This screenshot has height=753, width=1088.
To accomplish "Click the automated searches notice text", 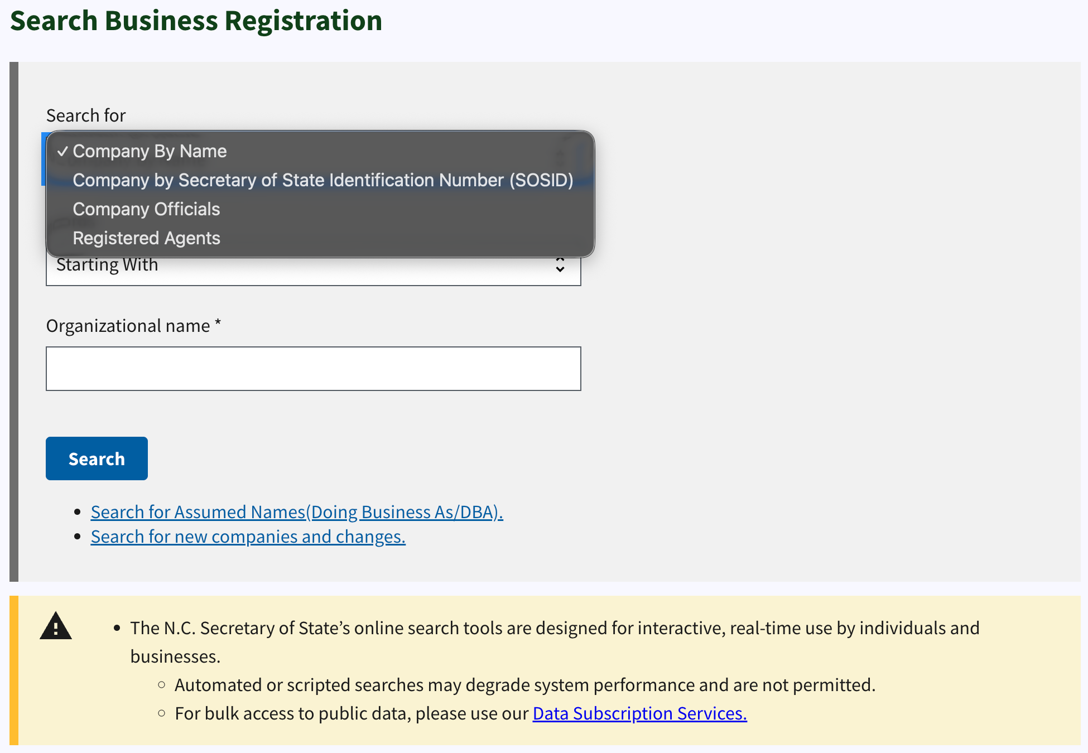I will [525, 685].
